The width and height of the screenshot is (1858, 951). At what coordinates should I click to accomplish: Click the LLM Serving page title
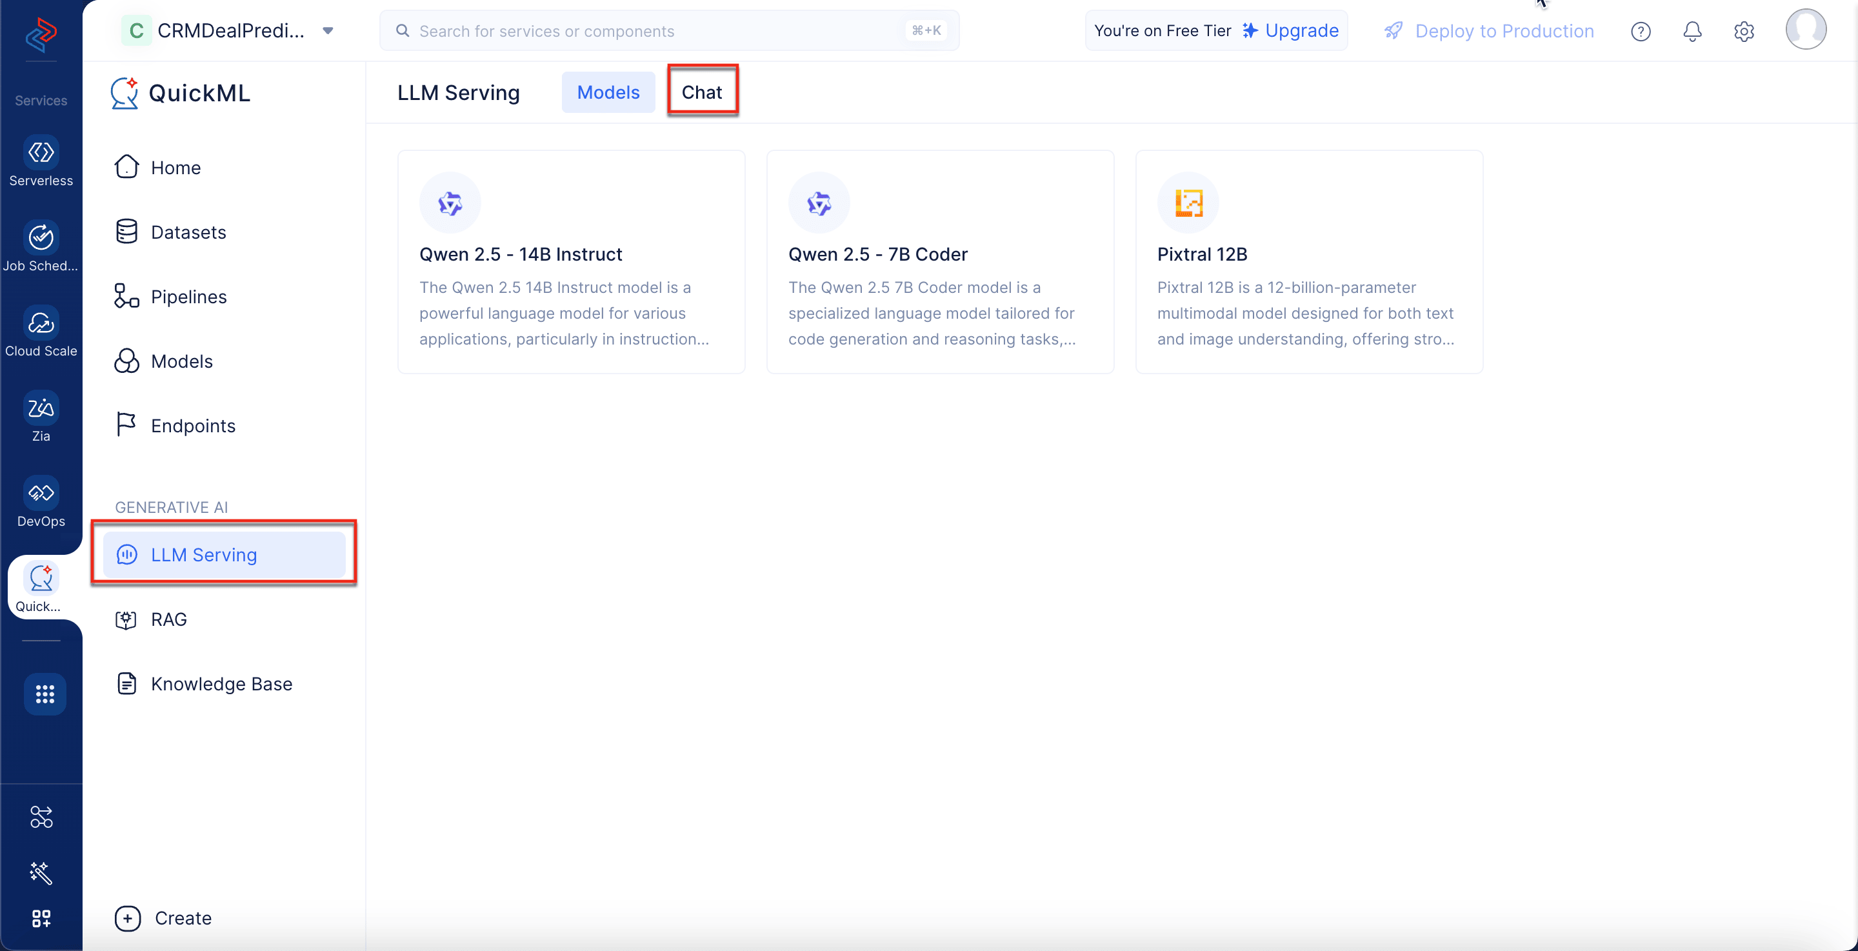[x=459, y=92]
